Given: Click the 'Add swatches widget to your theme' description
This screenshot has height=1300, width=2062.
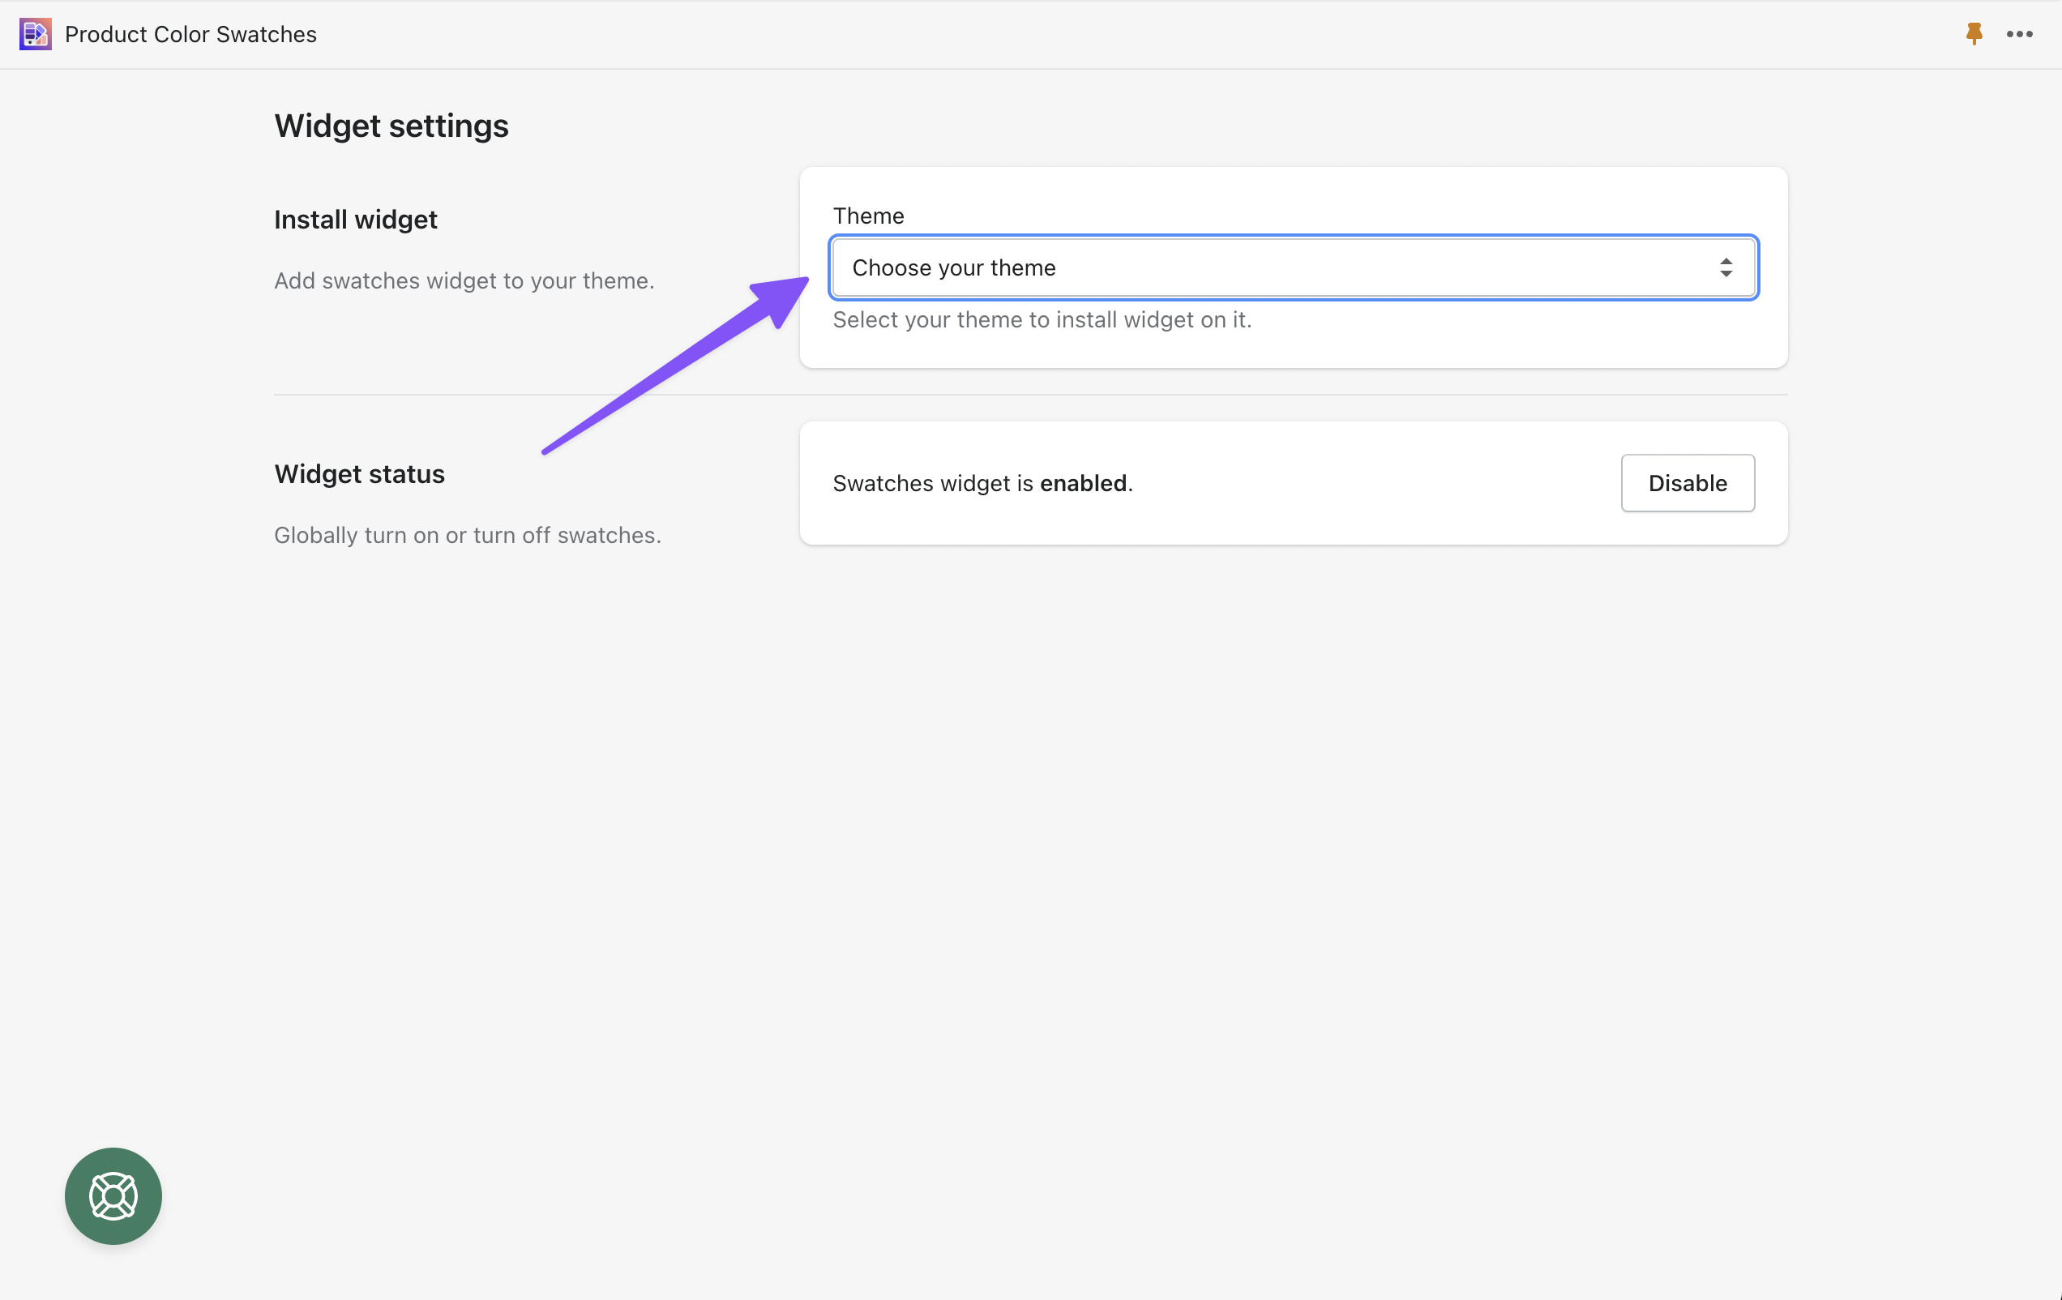Looking at the screenshot, I should 464,281.
